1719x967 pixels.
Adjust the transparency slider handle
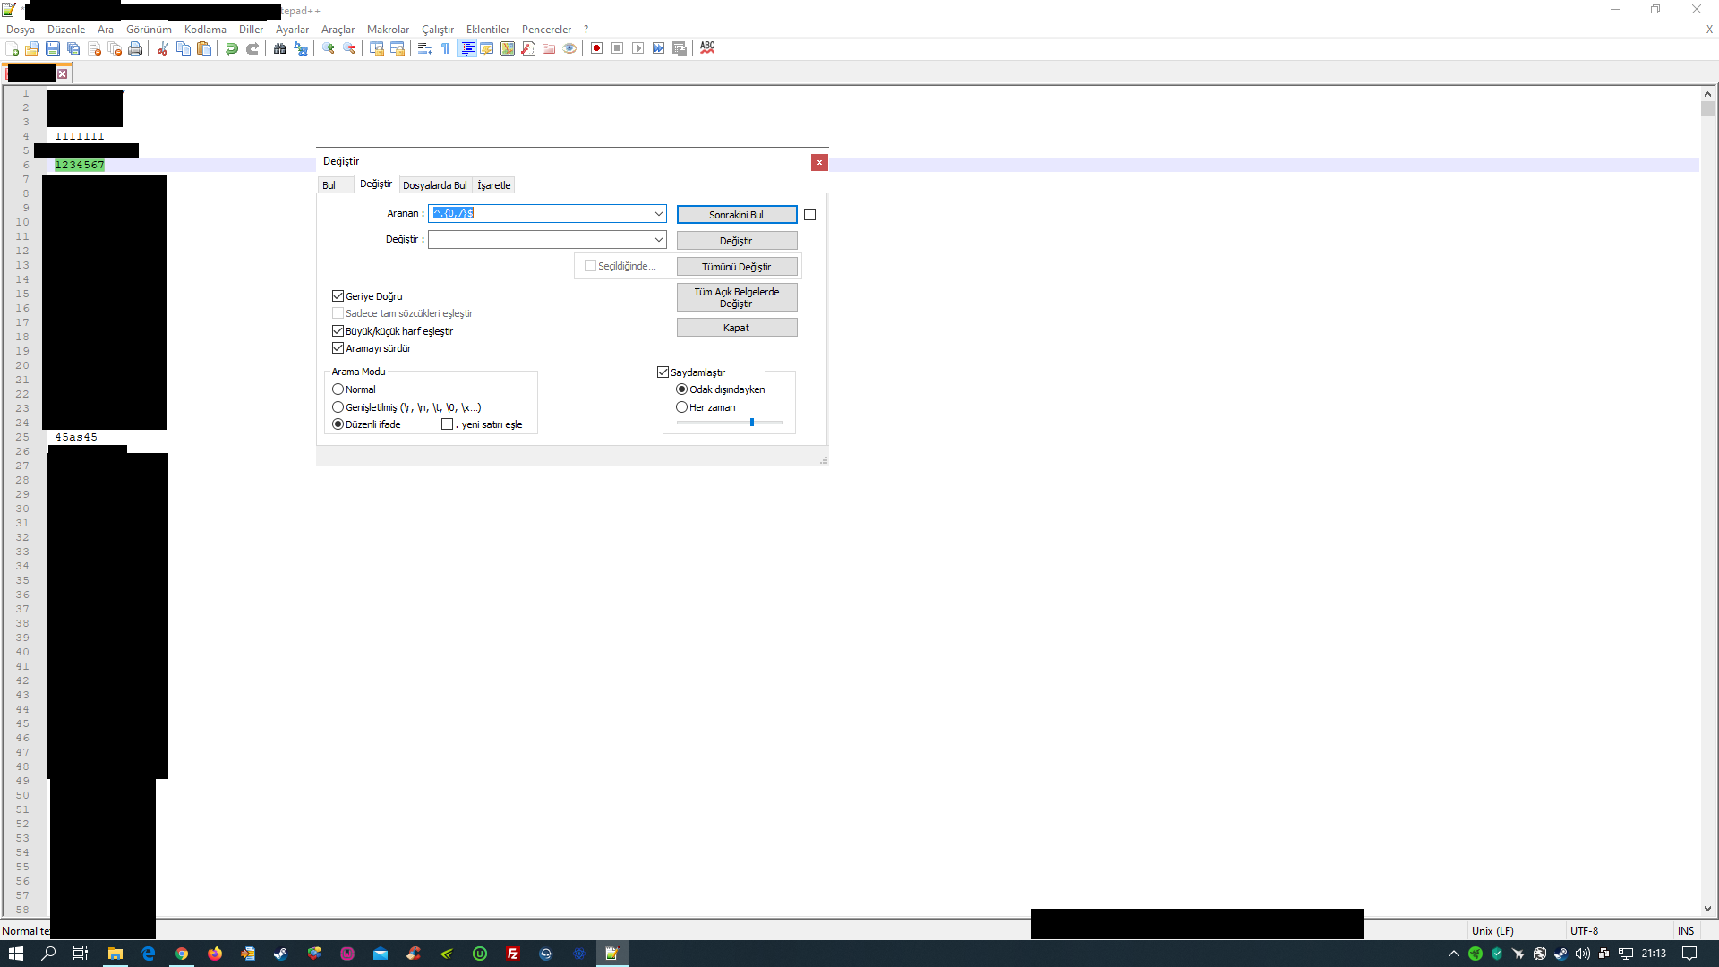click(x=752, y=422)
